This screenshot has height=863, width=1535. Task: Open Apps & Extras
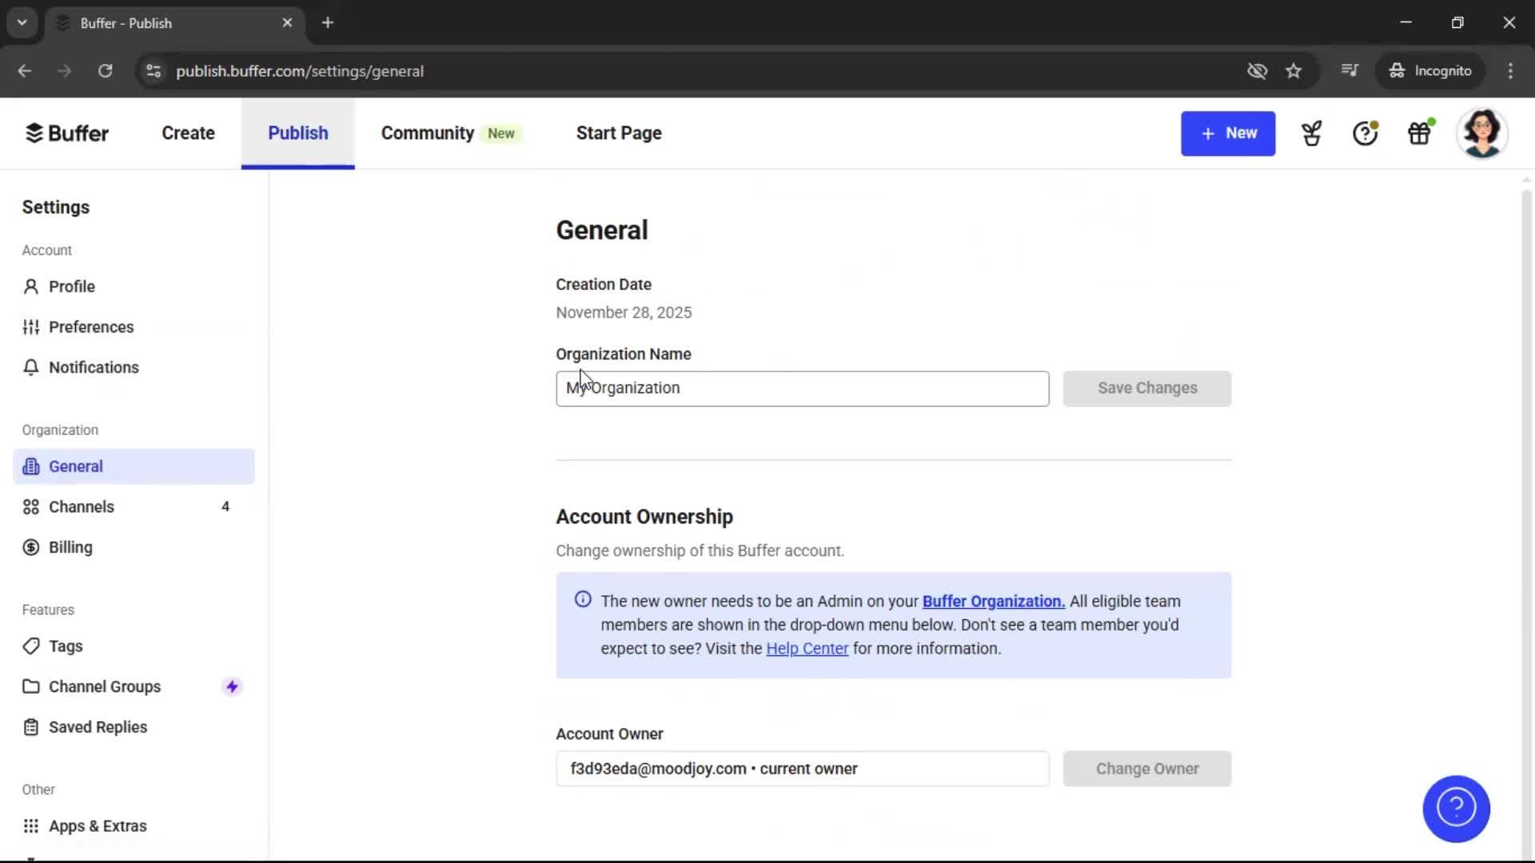pos(98,825)
